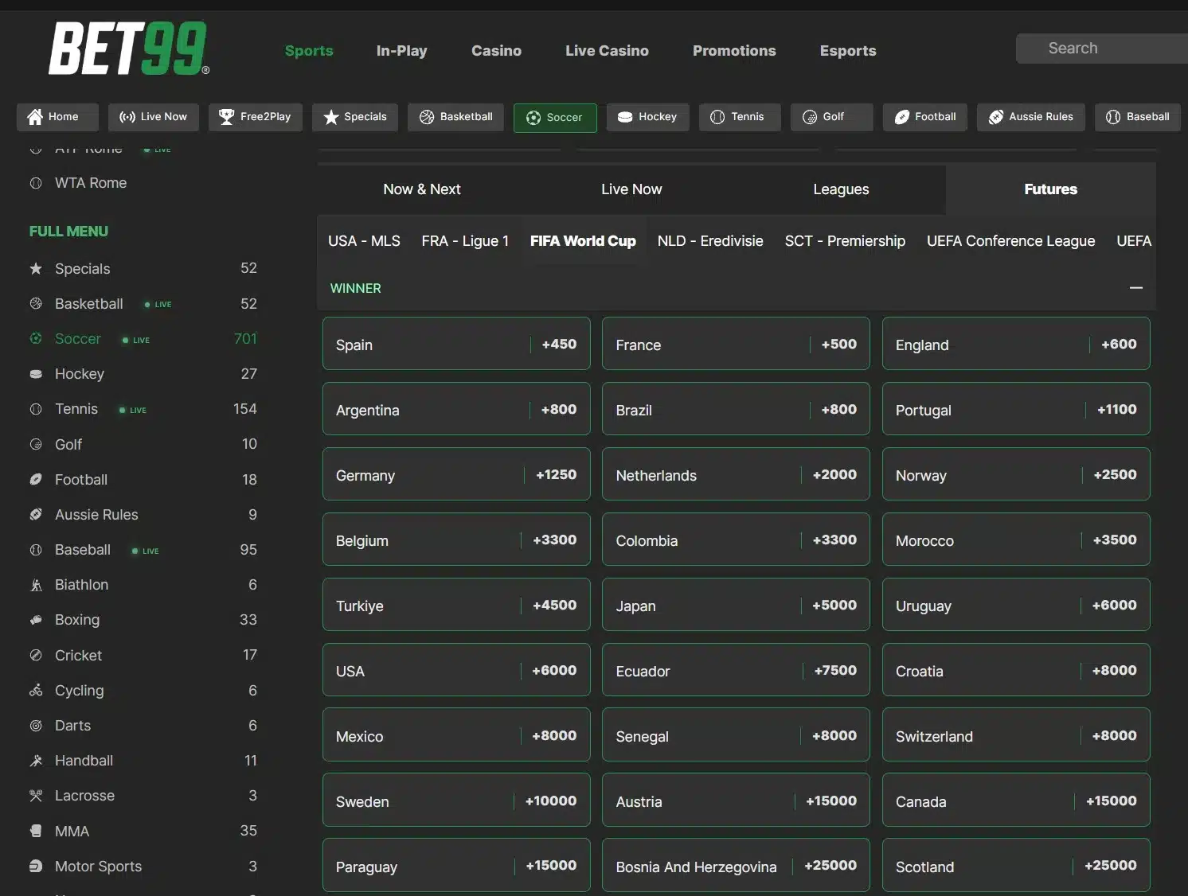1188x896 pixels.
Task: Click the Basketball icon in top bar
Action: click(427, 117)
